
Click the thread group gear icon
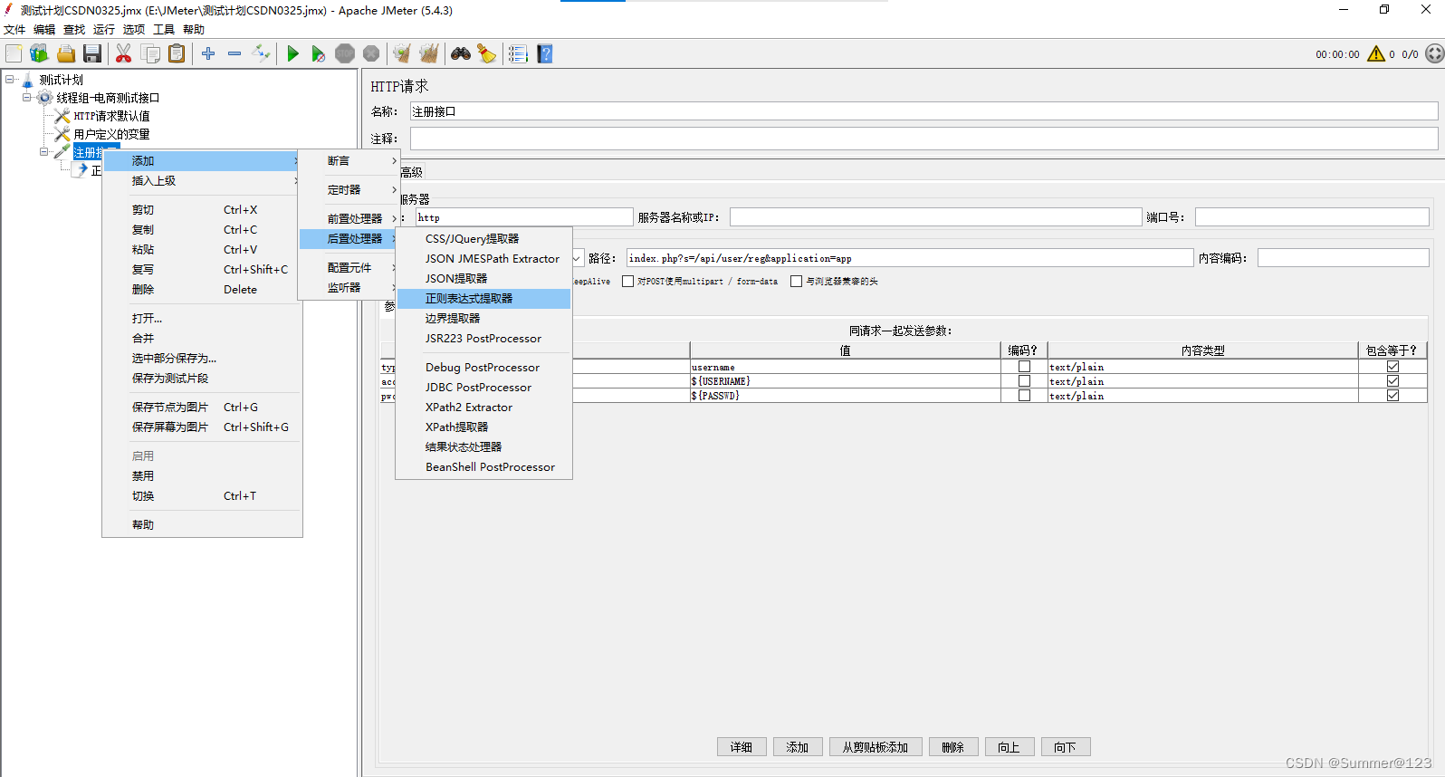[45, 98]
